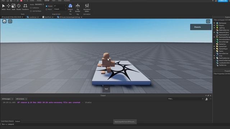Expand the Lighting node
230x129 pixels.
[x=214, y=28]
